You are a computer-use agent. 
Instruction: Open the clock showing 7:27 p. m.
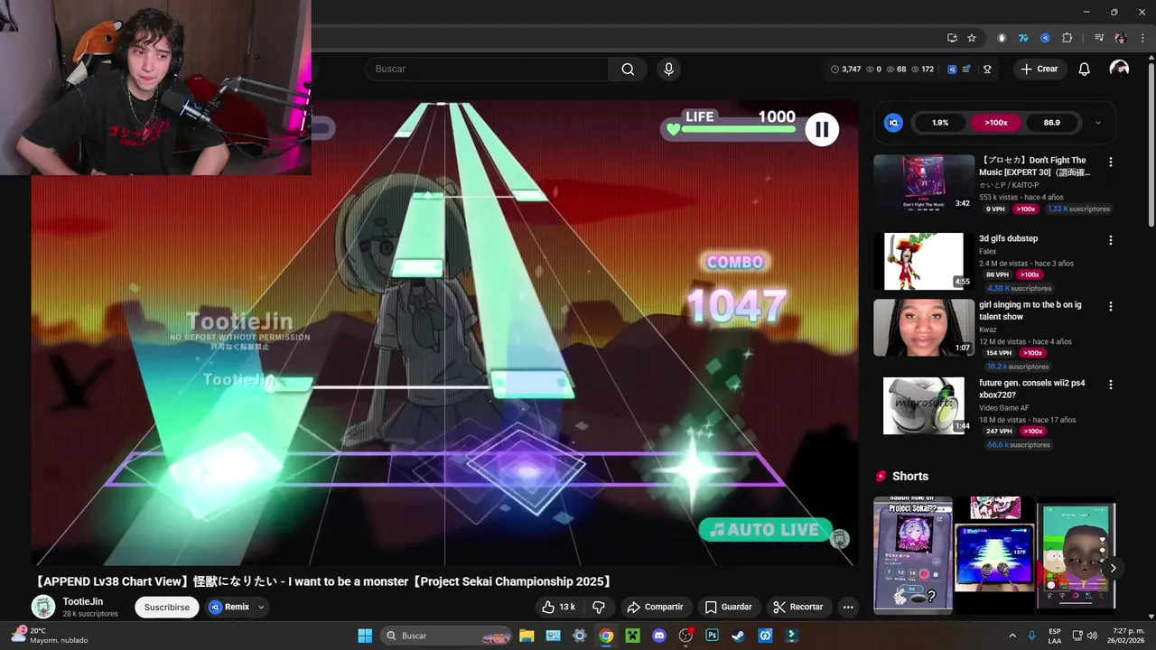pyautogui.click(x=1124, y=636)
